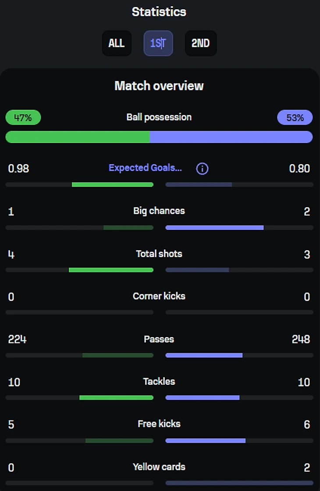Click the green Expected Goals bar
The width and height of the screenshot is (320, 491).
point(113,185)
